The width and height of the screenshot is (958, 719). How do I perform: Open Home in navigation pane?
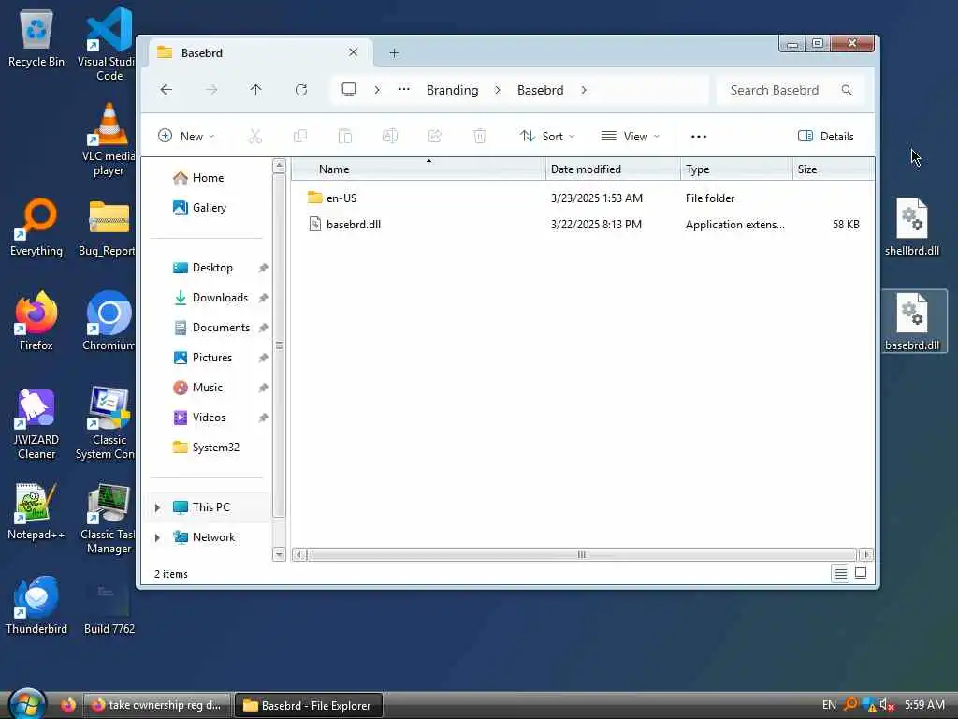(x=208, y=178)
